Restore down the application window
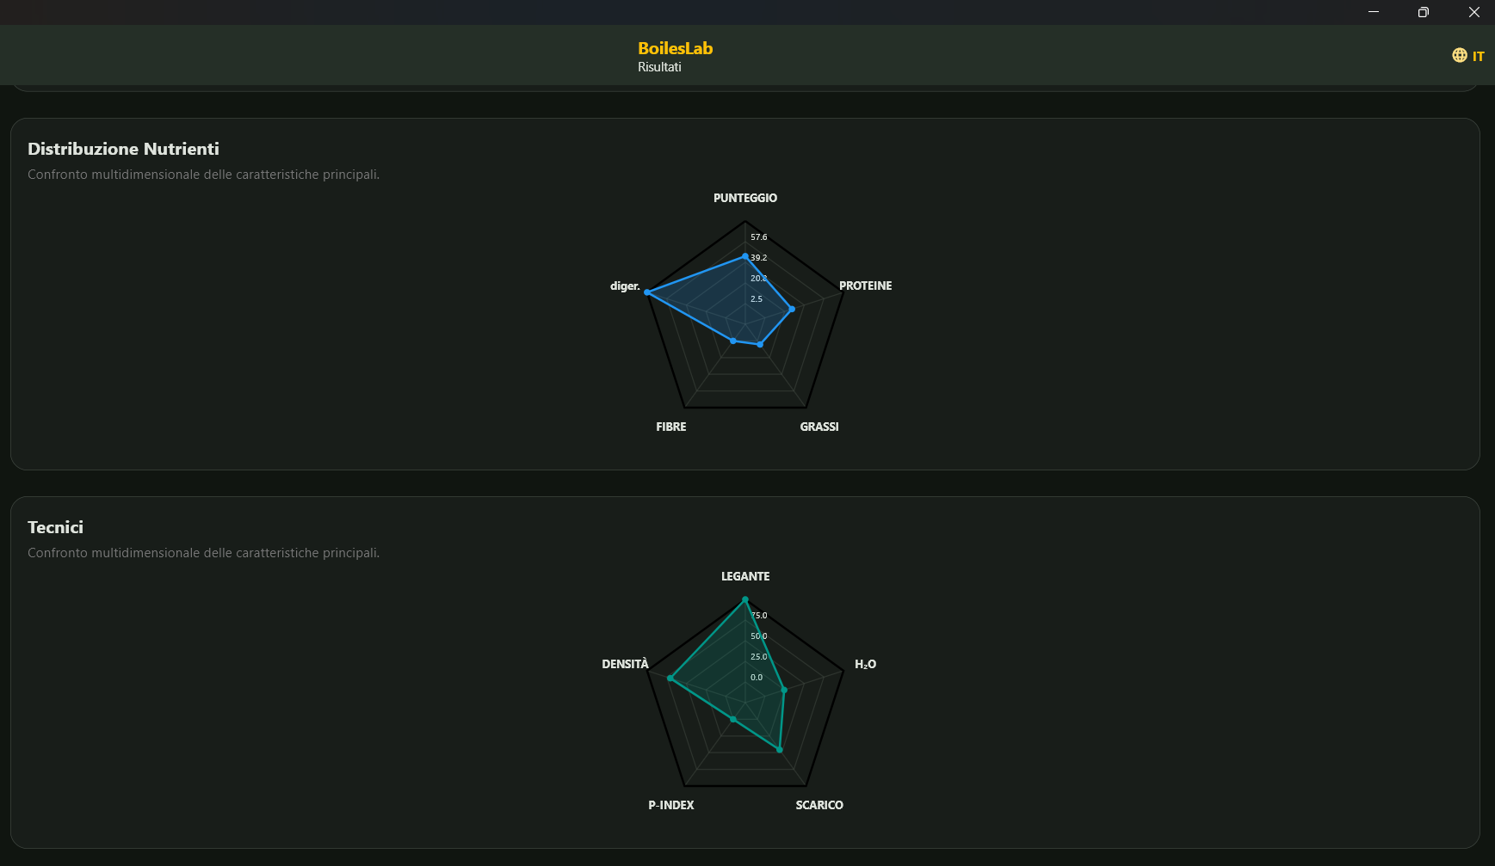This screenshot has width=1495, height=866. tap(1424, 12)
